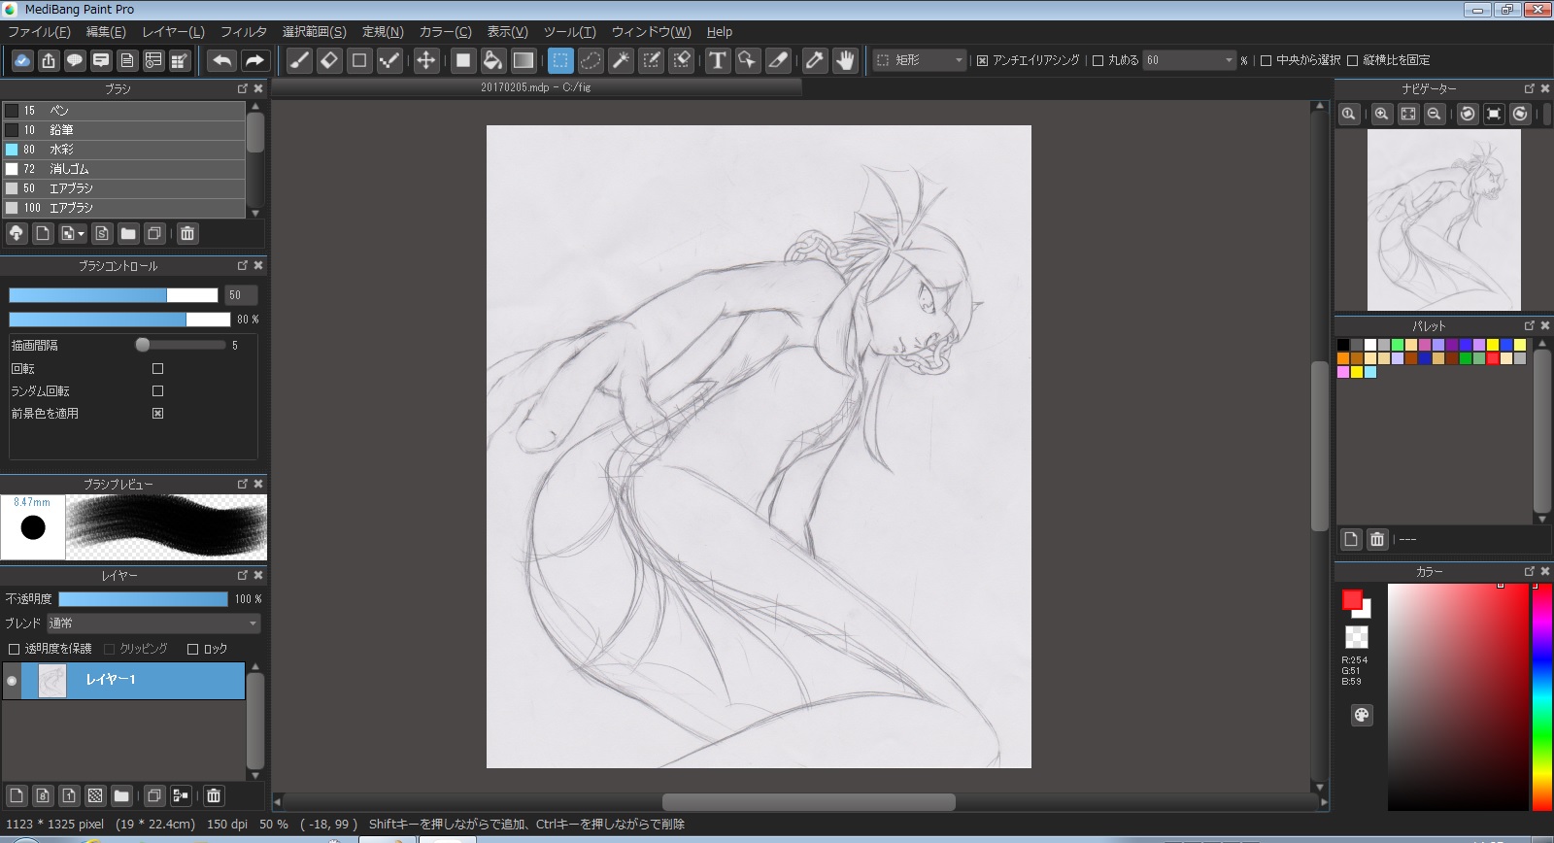Toggle the アンチエイリアシング checkbox
1554x843 pixels.
pyautogui.click(x=982, y=60)
